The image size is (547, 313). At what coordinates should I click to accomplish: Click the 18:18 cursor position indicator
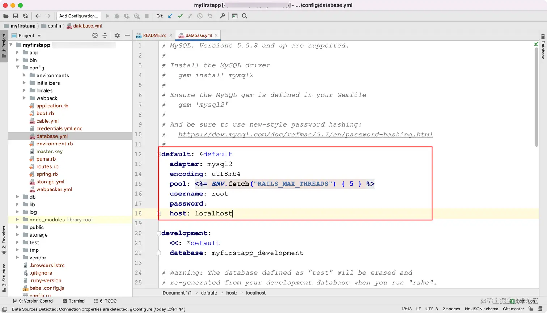[x=407, y=309]
